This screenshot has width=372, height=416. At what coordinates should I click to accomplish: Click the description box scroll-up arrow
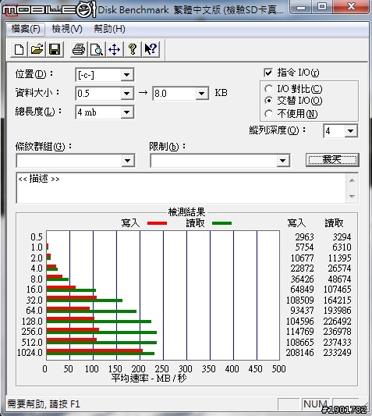click(352, 180)
